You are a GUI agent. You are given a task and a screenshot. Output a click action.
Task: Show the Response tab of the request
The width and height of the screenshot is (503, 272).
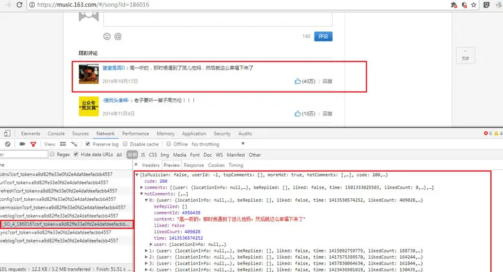pyautogui.click(x=194, y=165)
